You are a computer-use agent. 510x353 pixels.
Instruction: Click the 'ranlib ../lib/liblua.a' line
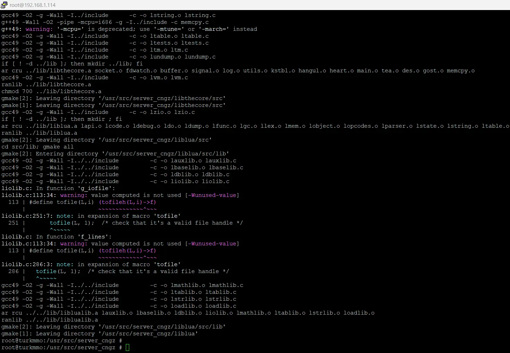pyautogui.click(x=39, y=133)
